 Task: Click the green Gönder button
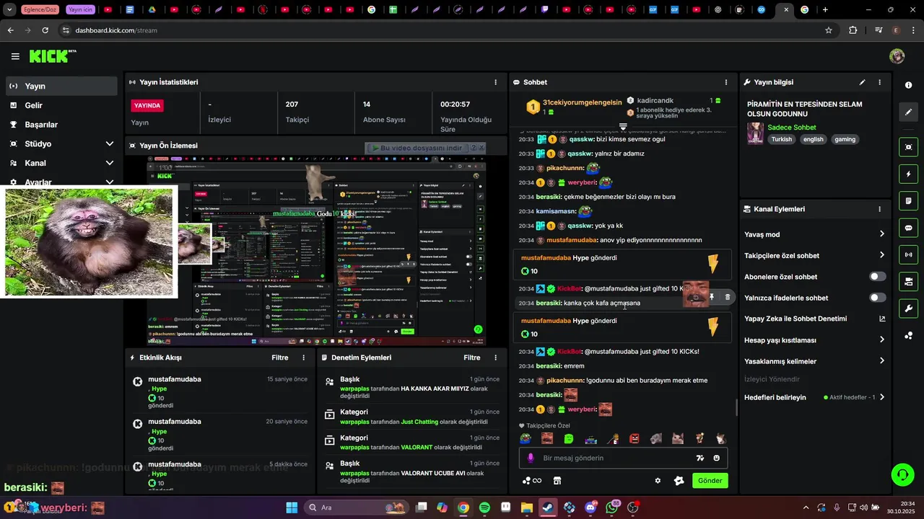tap(710, 481)
